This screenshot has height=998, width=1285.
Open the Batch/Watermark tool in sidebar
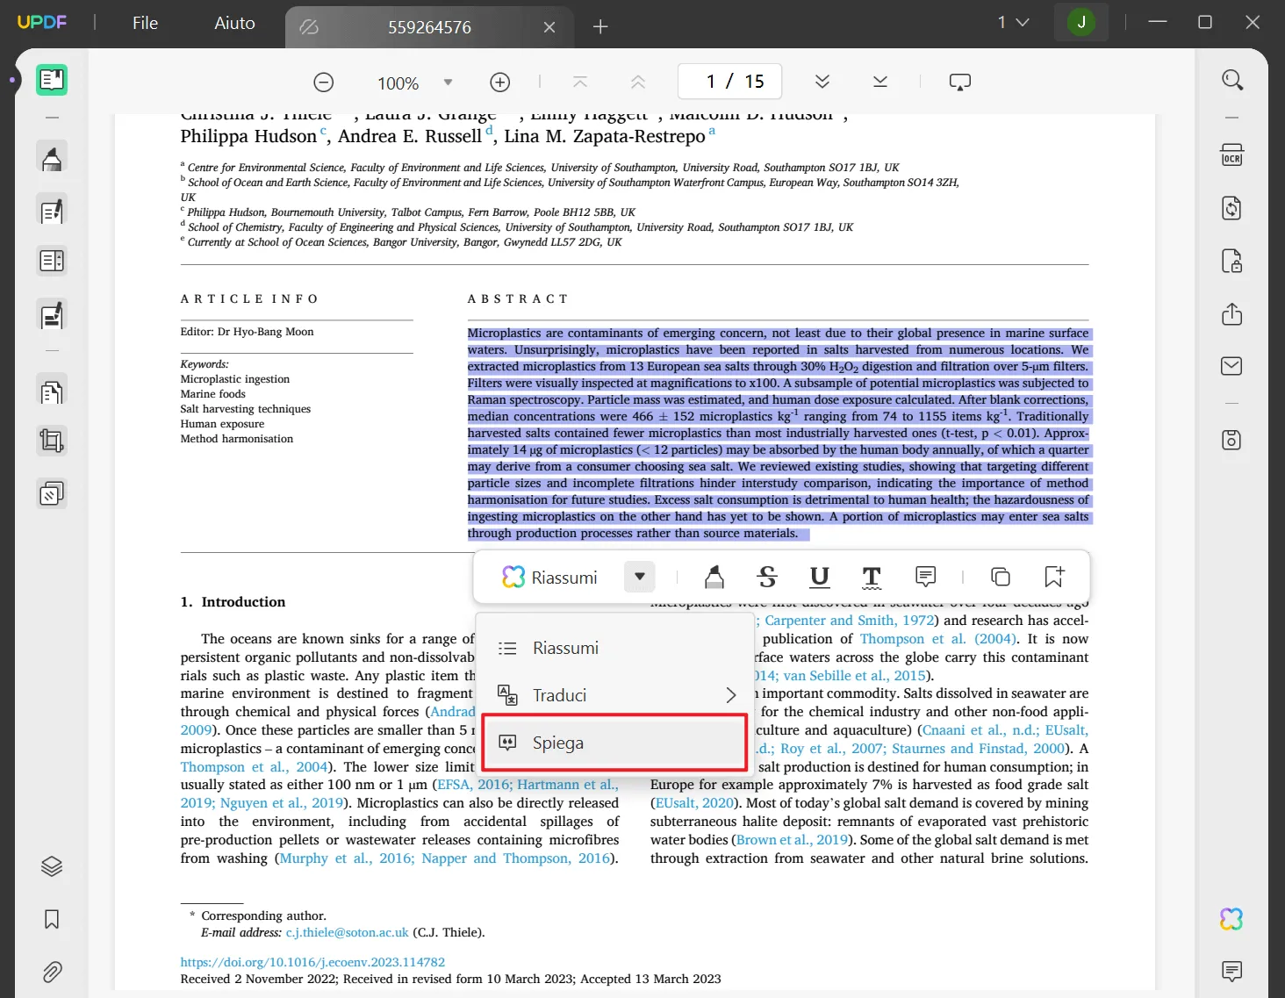click(52, 494)
